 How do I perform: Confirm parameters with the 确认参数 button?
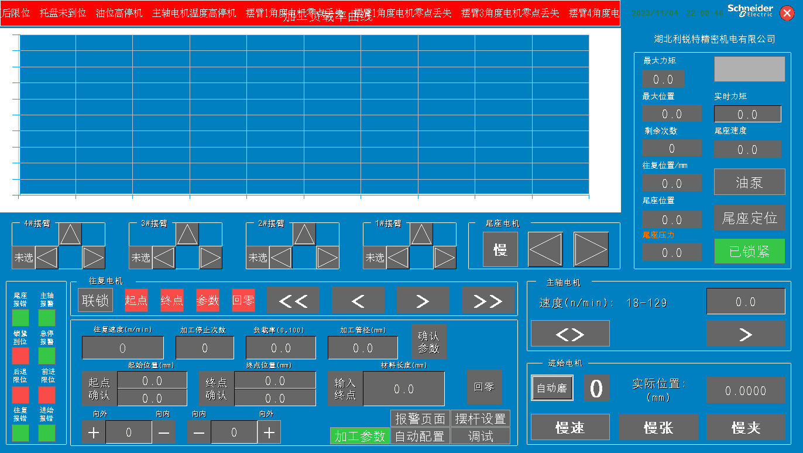click(x=429, y=342)
